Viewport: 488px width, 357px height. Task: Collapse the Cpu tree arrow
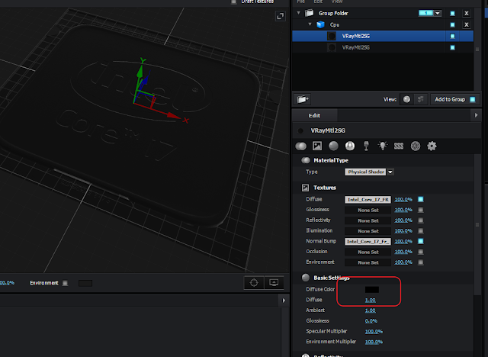[x=310, y=24]
